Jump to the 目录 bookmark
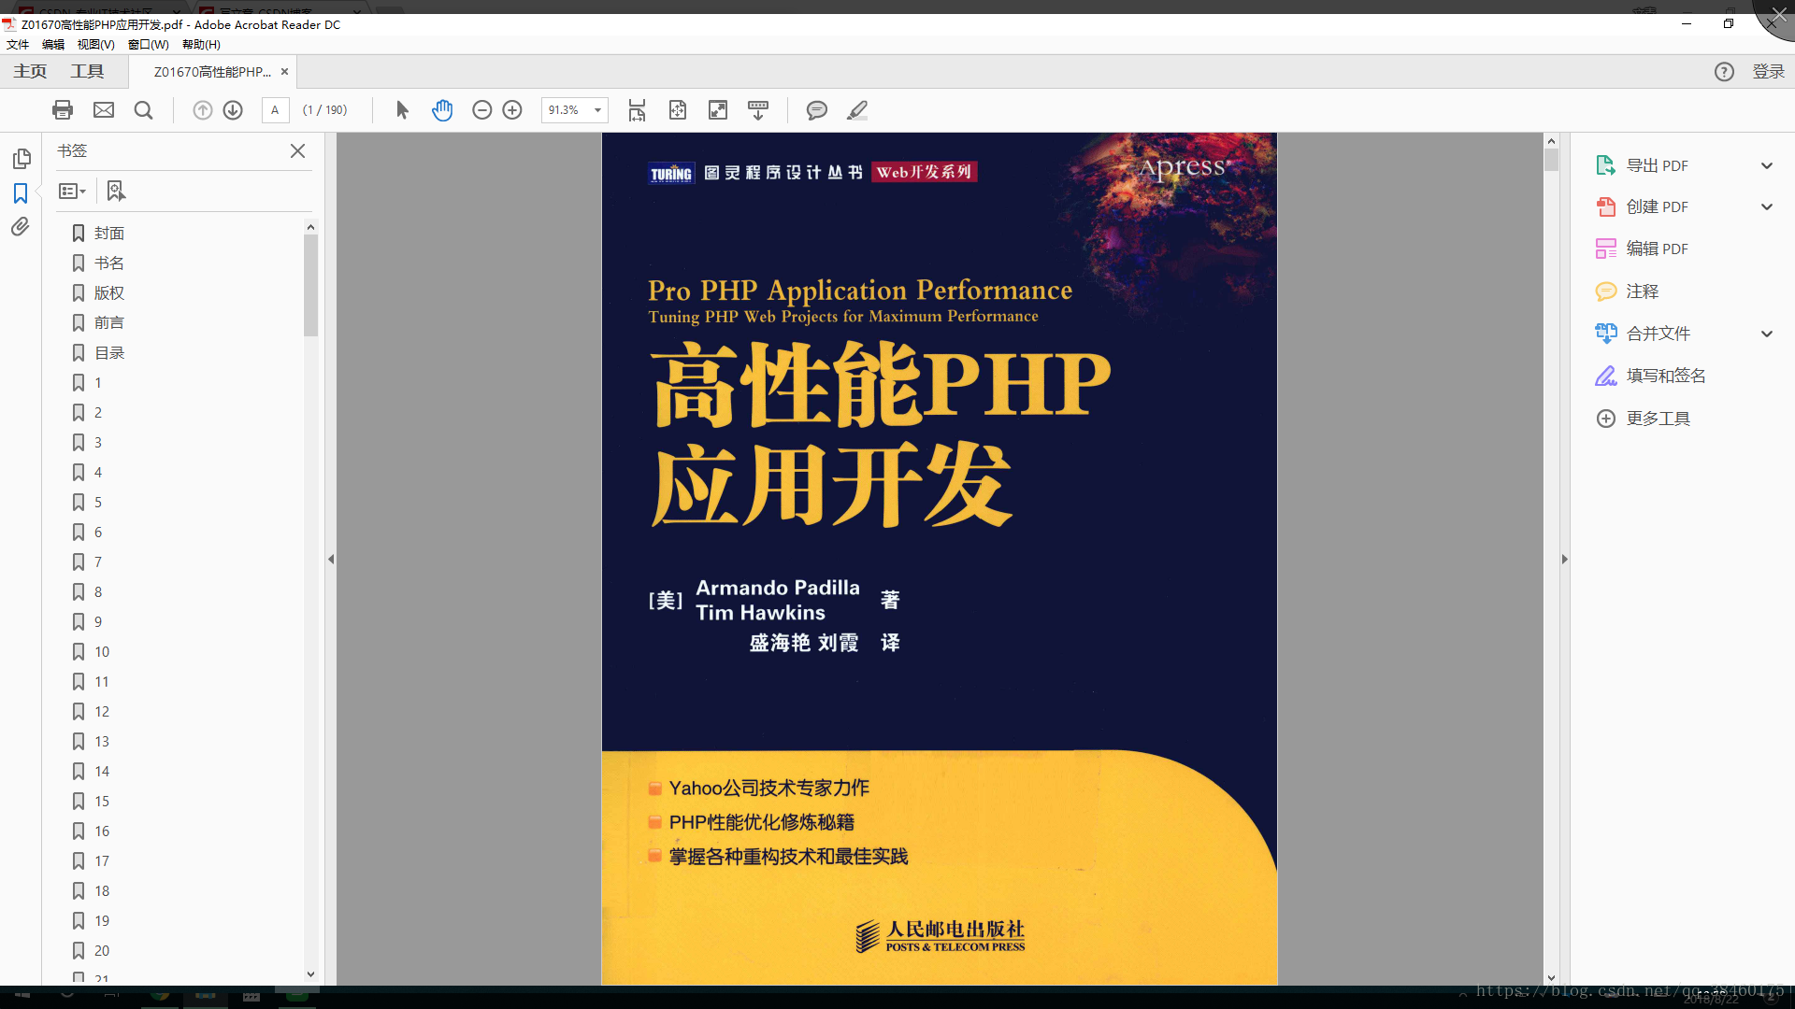Viewport: 1795px width, 1009px height. click(x=109, y=352)
